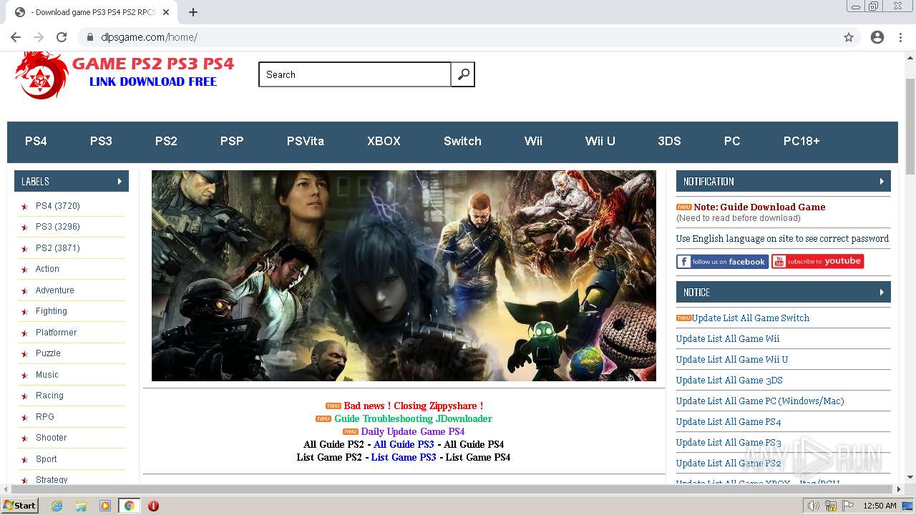Bookmark this page with star icon
The width and height of the screenshot is (916, 515).
(x=849, y=37)
